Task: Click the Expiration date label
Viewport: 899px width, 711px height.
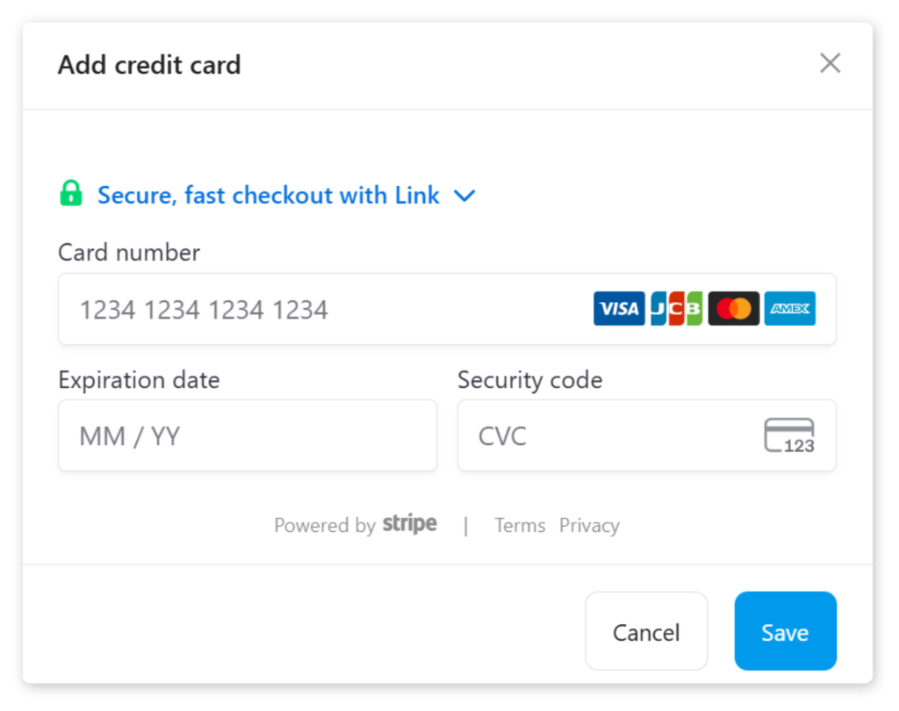Action: (x=139, y=380)
